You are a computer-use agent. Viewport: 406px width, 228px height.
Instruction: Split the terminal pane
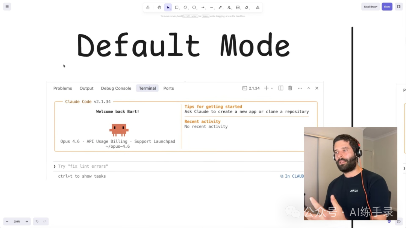tap(281, 88)
